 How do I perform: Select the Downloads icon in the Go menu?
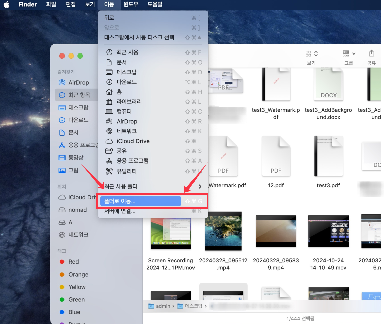pos(109,82)
